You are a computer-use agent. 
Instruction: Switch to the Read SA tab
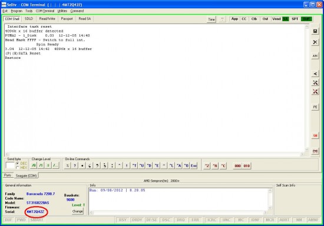[x=84, y=19]
